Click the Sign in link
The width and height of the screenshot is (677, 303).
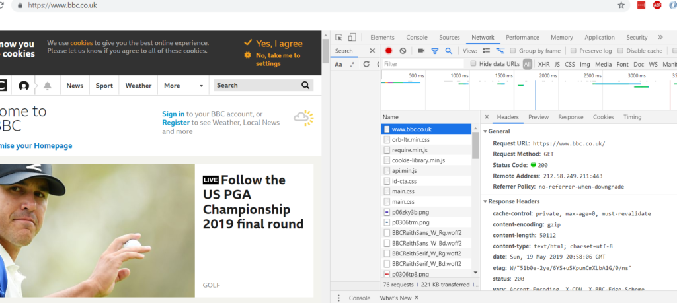tap(173, 114)
